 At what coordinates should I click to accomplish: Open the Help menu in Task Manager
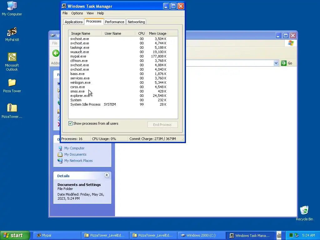[100, 13]
